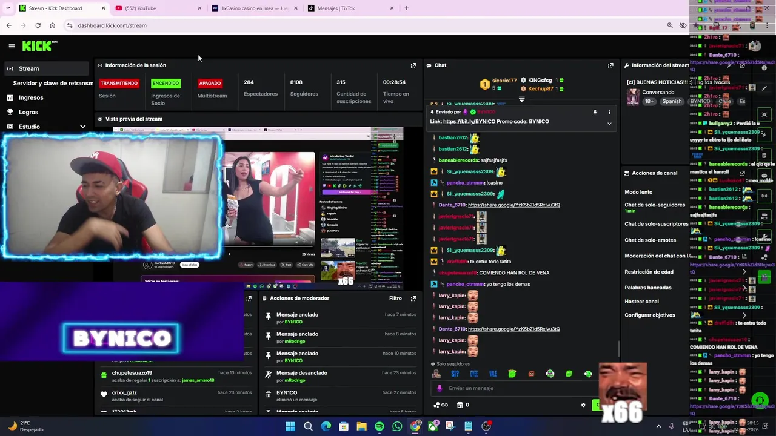Open the bit.ly/BYNICO link in pinned message
776x436 pixels.
469,122
